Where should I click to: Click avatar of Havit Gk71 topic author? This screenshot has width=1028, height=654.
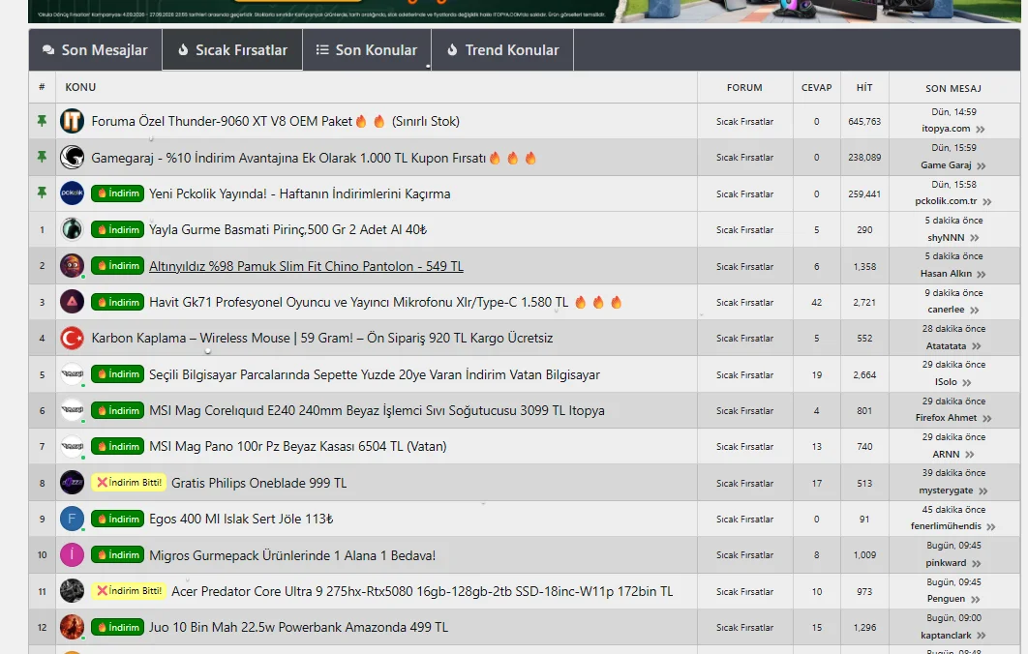tap(73, 302)
